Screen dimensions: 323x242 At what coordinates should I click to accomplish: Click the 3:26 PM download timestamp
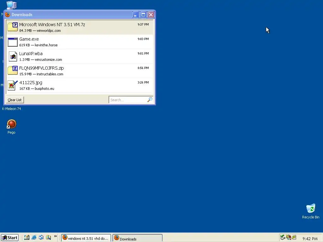(143, 83)
